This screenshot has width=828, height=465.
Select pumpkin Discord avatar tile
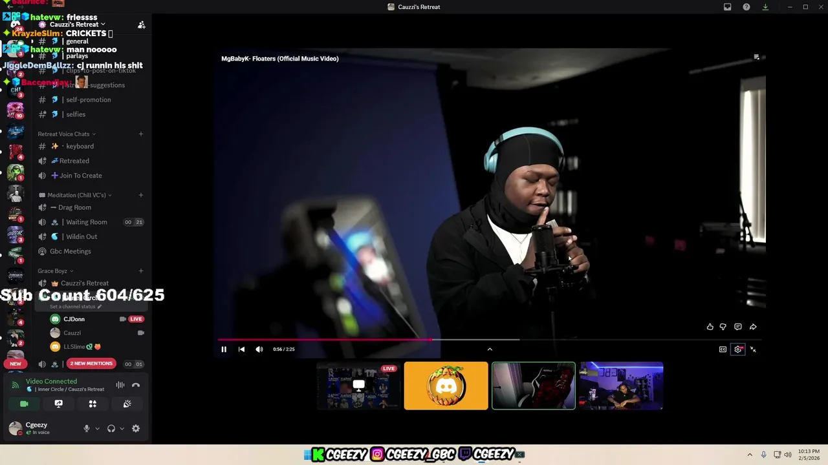(x=446, y=386)
